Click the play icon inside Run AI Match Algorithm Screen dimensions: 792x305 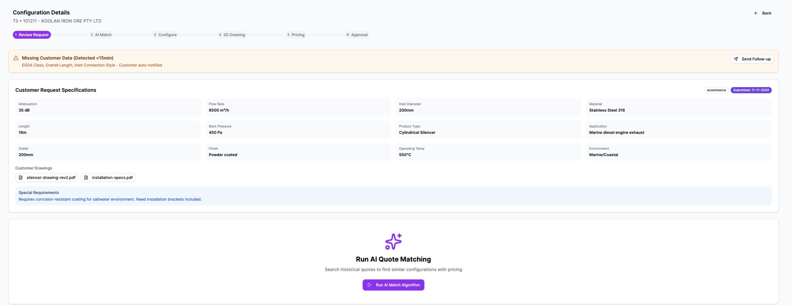(369, 285)
